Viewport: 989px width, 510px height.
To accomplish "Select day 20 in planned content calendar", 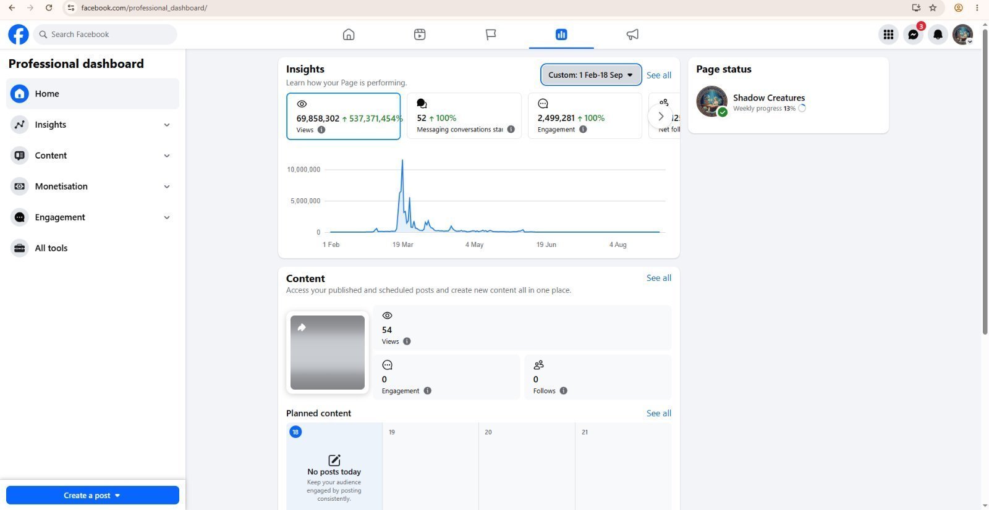I will [488, 432].
